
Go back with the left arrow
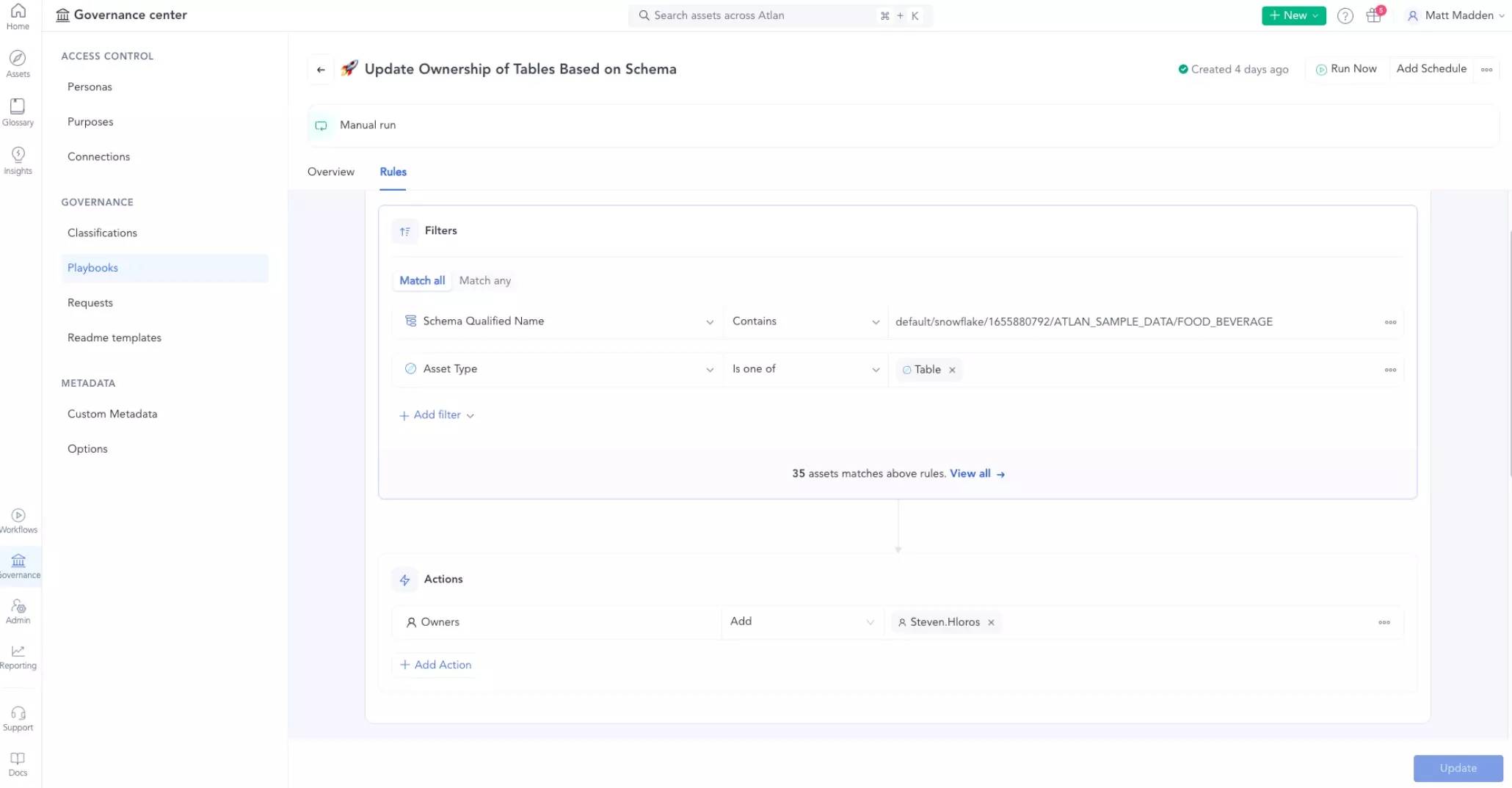click(x=321, y=70)
